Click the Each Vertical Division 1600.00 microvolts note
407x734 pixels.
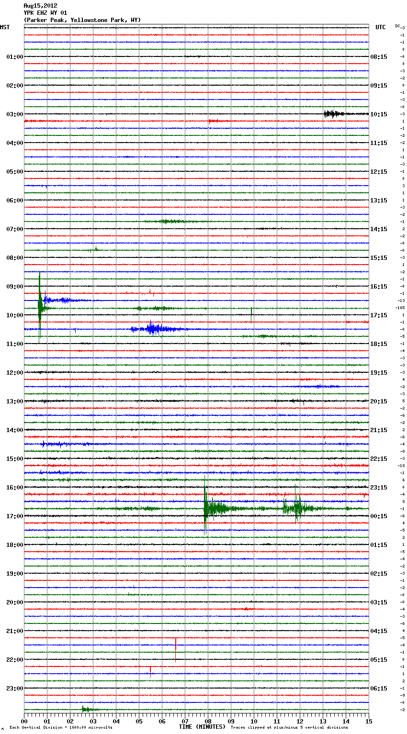[x=61, y=728]
